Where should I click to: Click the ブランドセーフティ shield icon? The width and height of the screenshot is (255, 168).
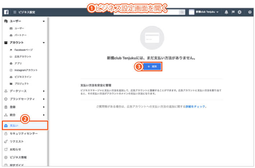click(6, 99)
